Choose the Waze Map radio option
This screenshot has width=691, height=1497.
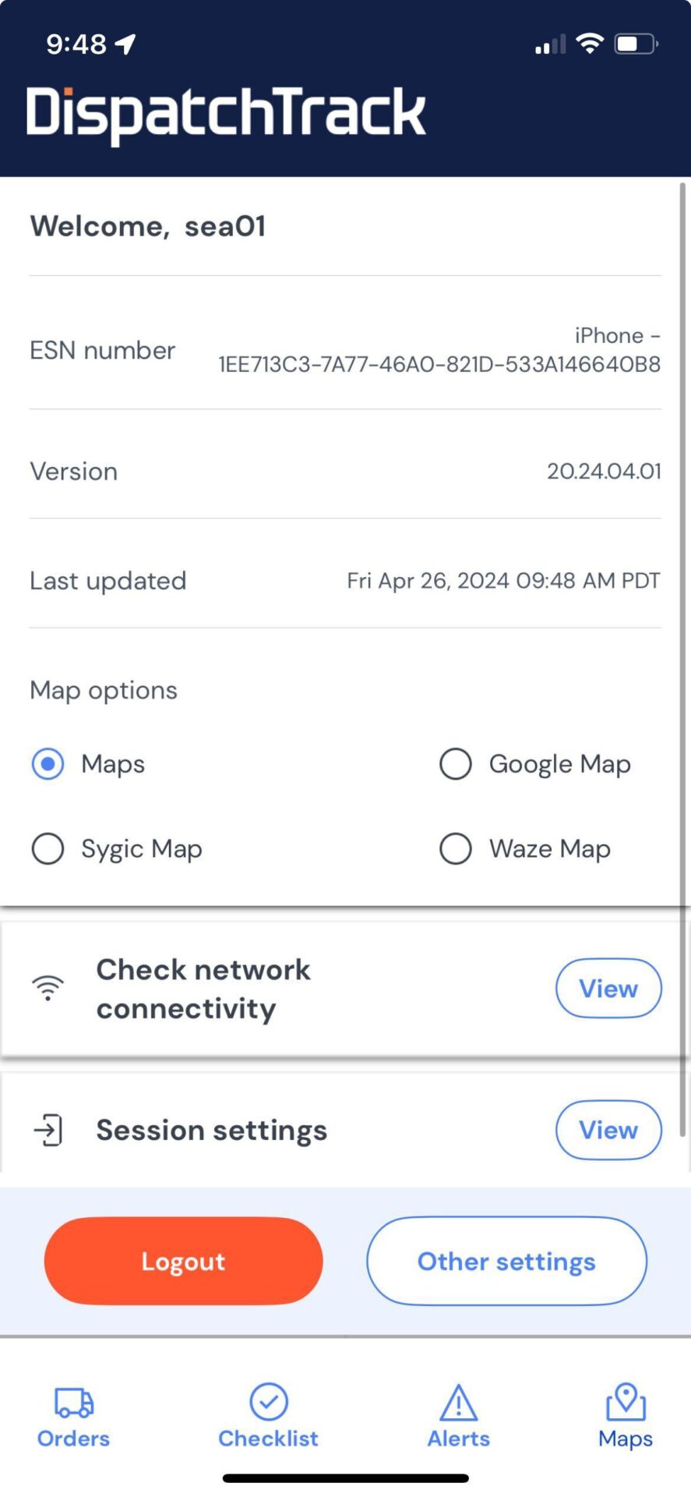(456, 848)
